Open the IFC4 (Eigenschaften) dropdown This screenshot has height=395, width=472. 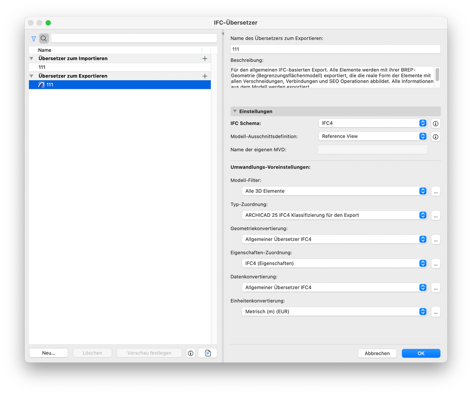click(x=334, y=264)
